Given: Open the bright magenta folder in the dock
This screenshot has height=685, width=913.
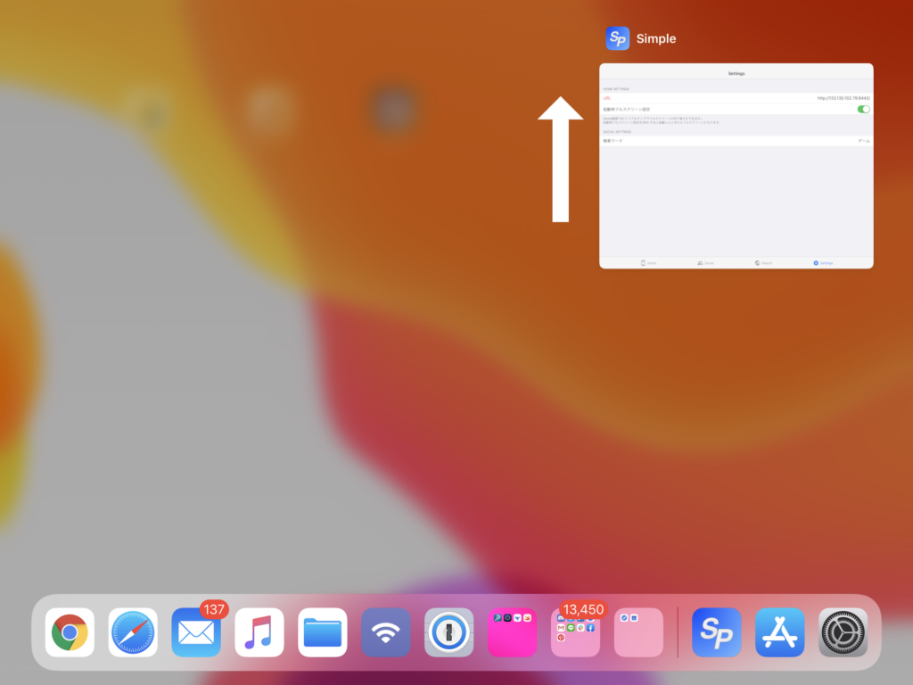Looking at the screenshot, I should point(513,632).
